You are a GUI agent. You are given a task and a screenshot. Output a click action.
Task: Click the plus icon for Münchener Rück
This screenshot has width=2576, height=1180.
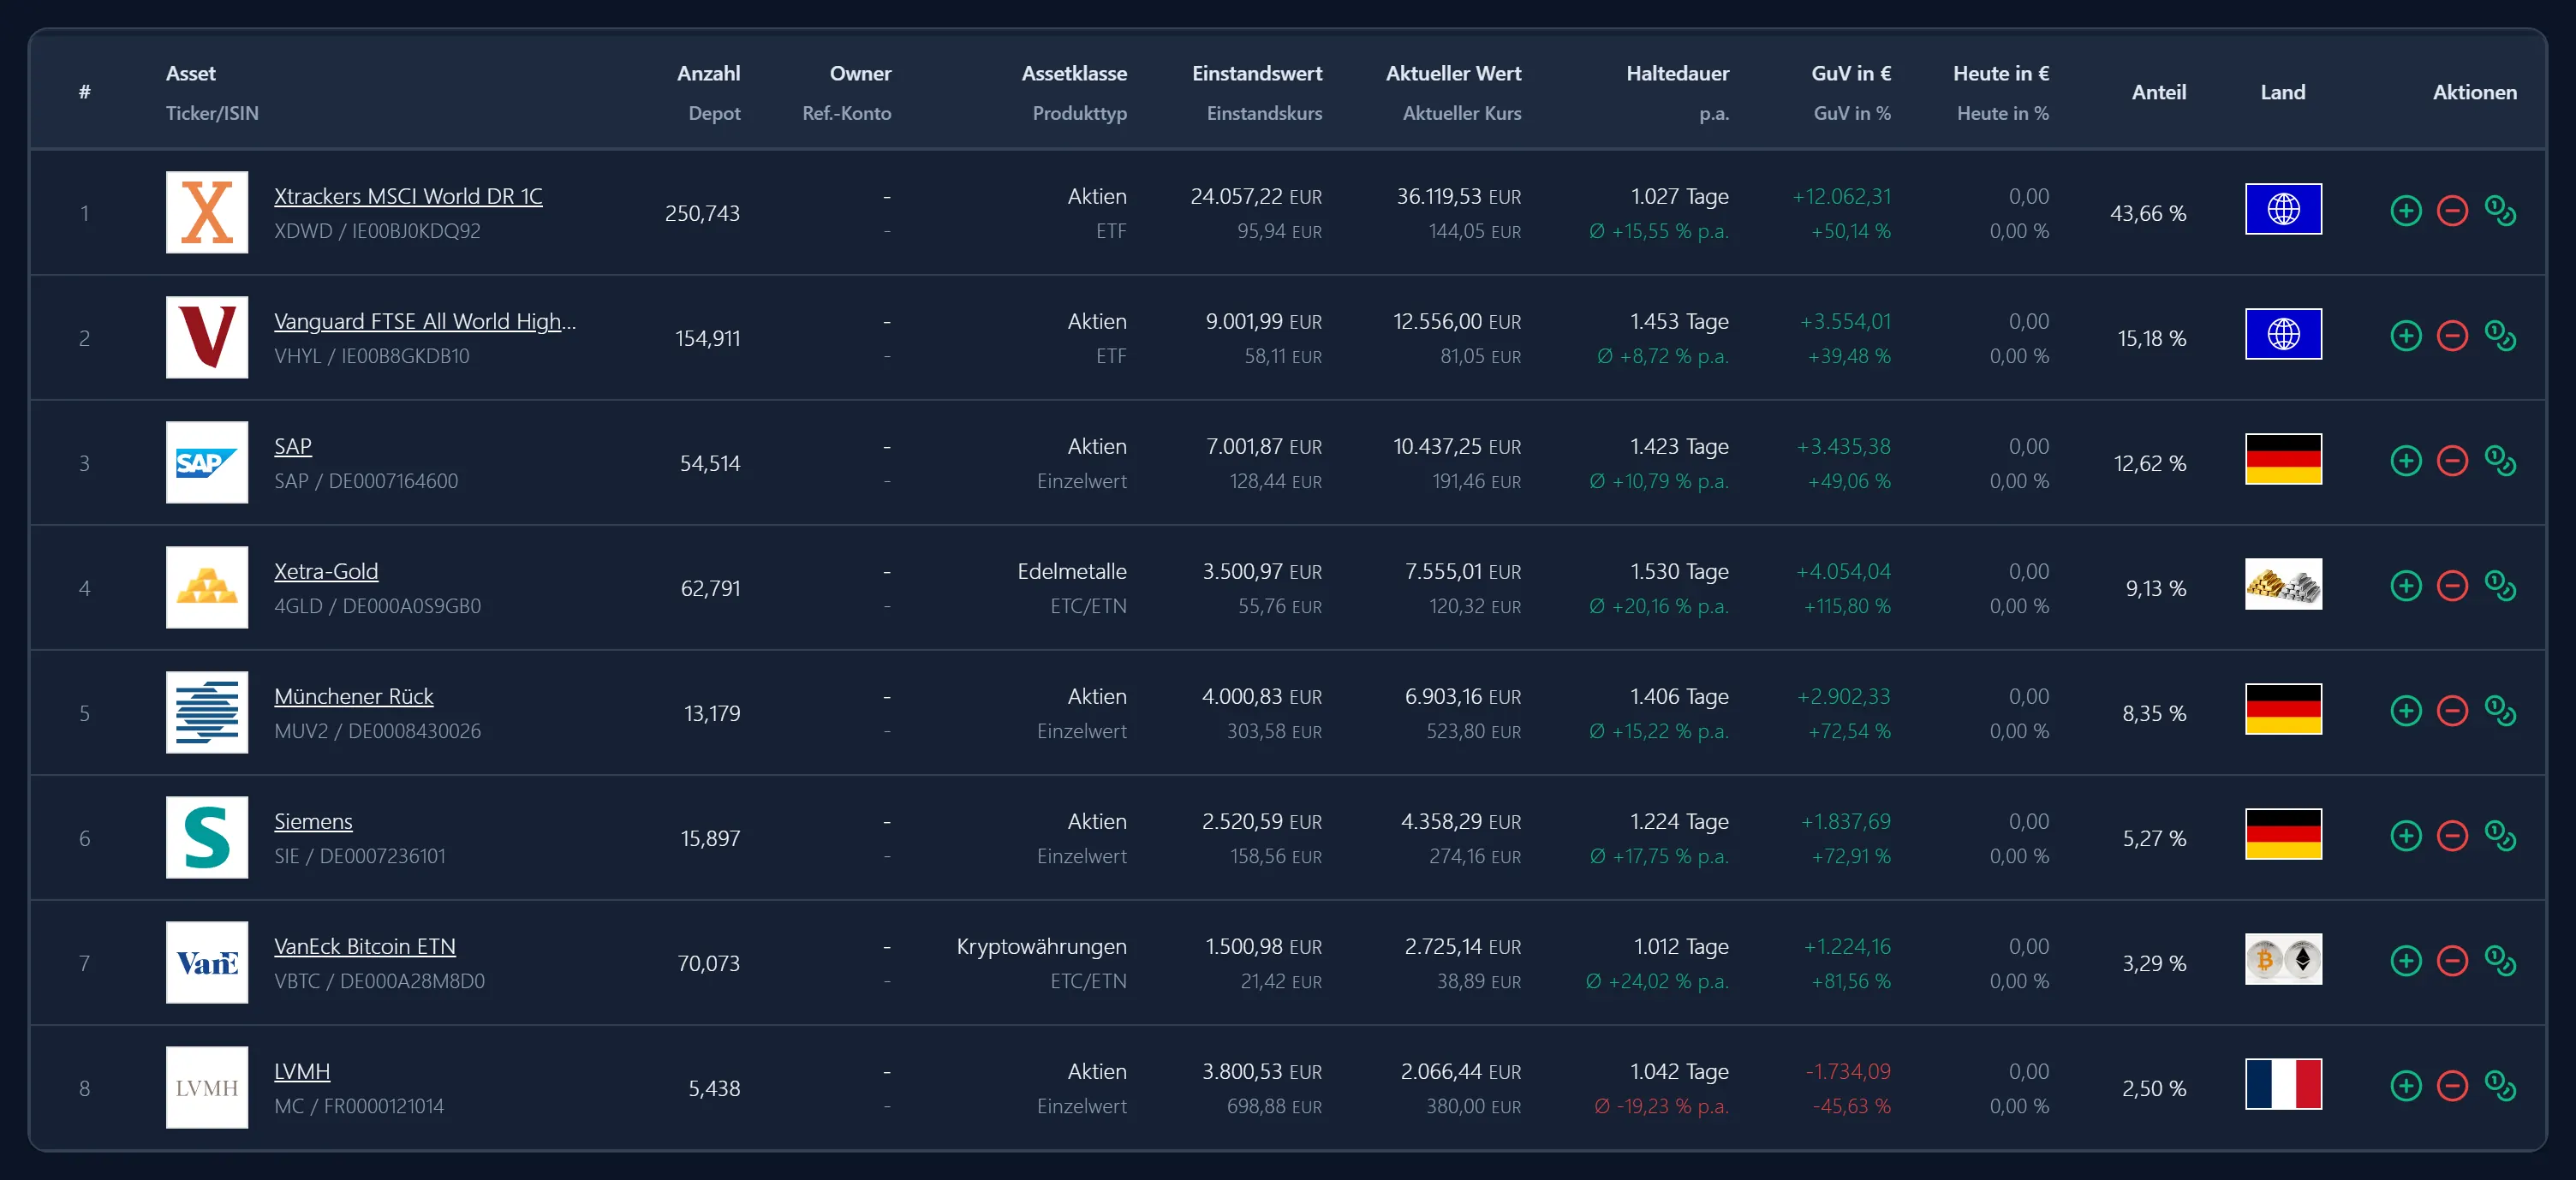point(2406,711)
